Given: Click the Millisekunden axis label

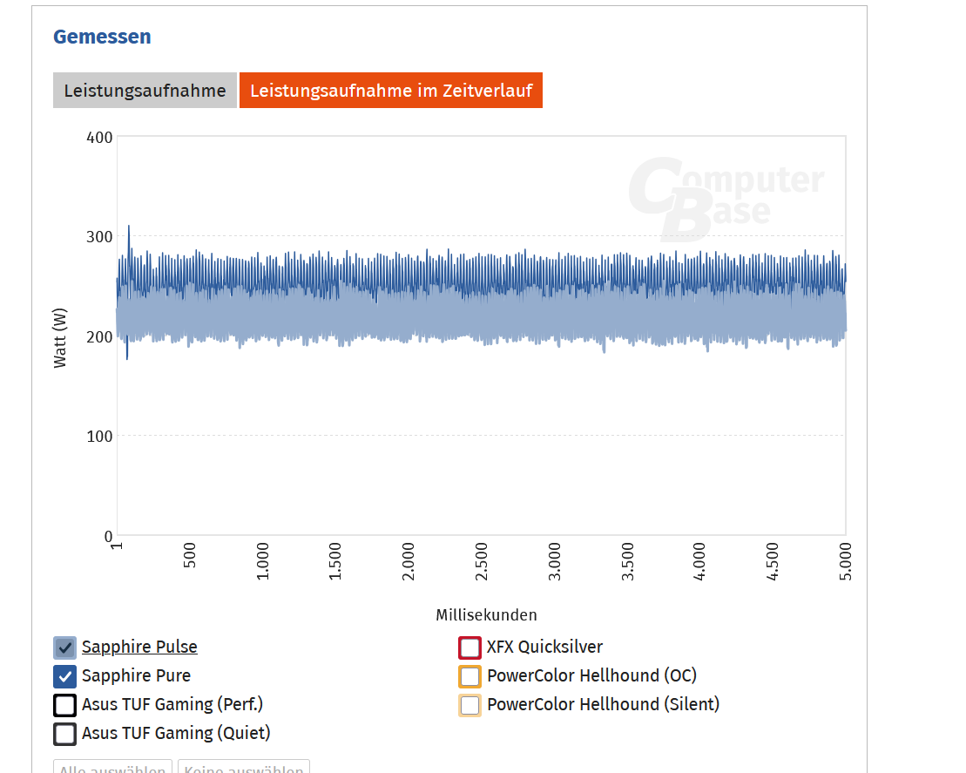Looking at the screenshot, I should [x=486, y=615].
